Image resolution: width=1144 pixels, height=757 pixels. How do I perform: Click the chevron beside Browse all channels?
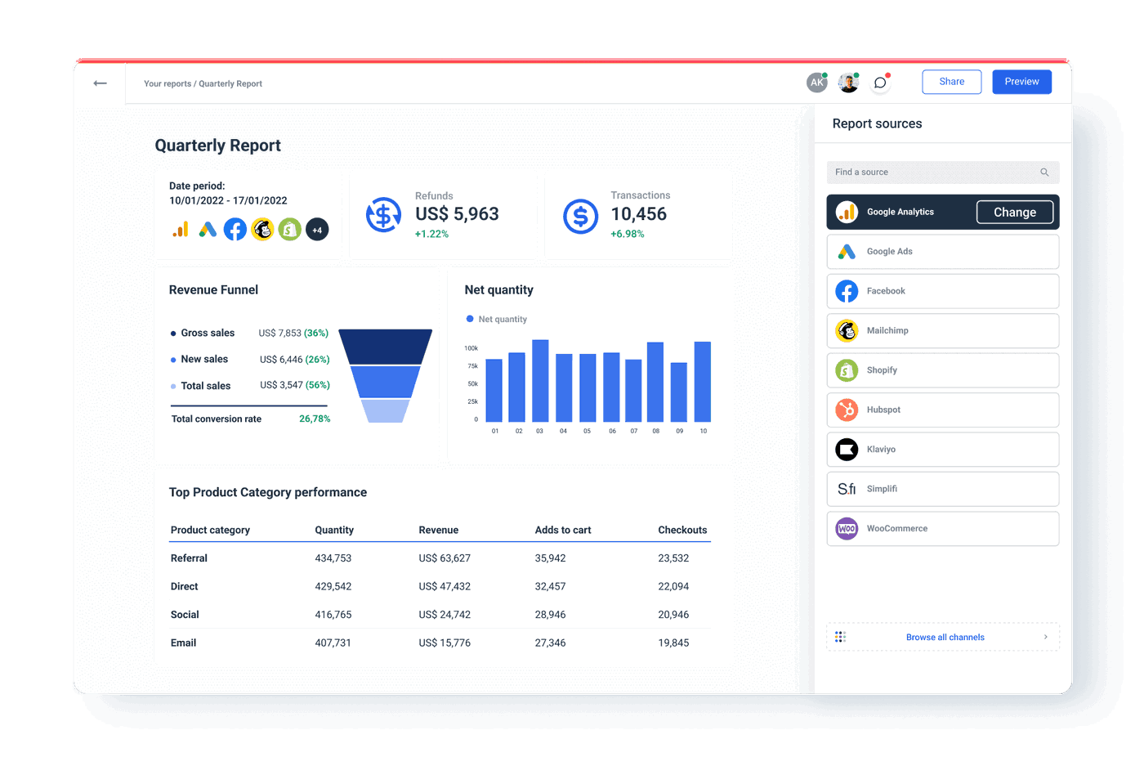[x=1045, y=637]
